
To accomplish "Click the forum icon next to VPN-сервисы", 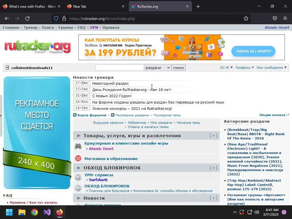I will coord(78,177).
